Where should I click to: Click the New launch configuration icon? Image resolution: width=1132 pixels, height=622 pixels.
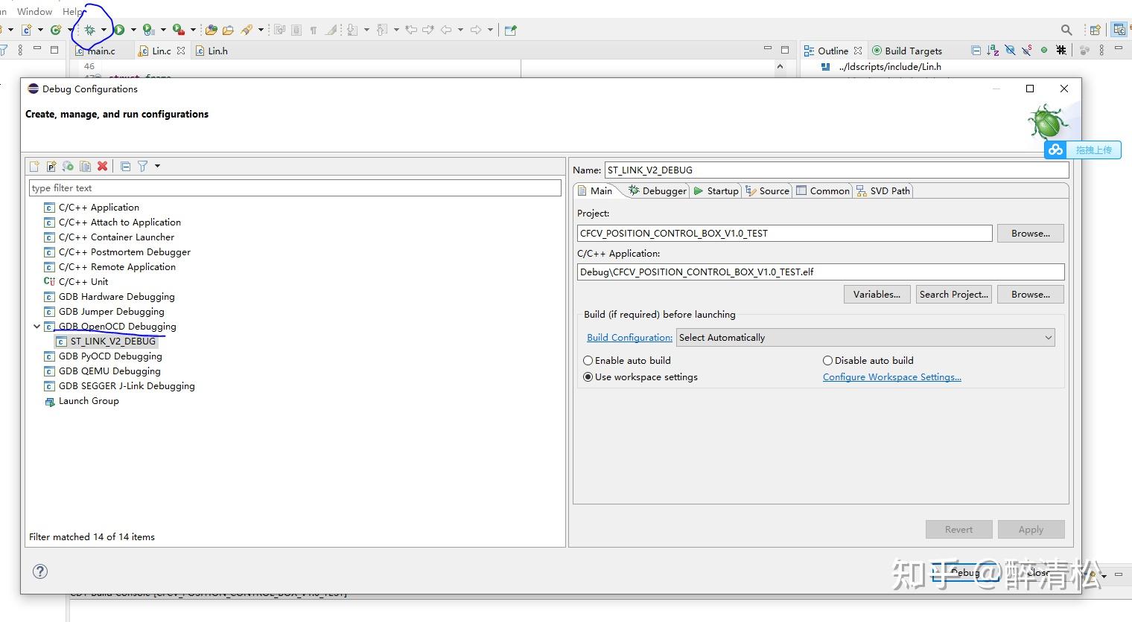click(x=34, y=166)
